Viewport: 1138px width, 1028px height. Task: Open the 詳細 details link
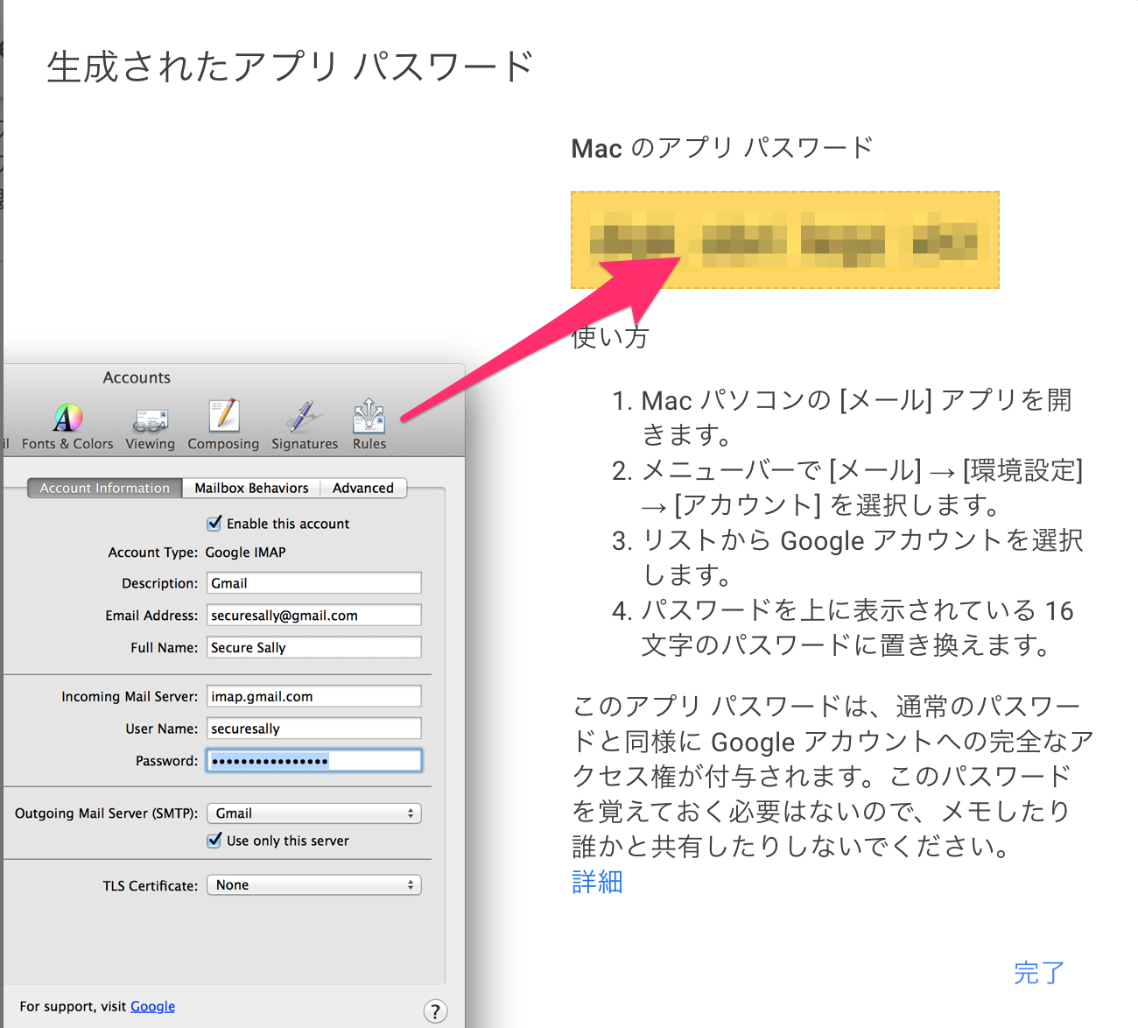597,882
